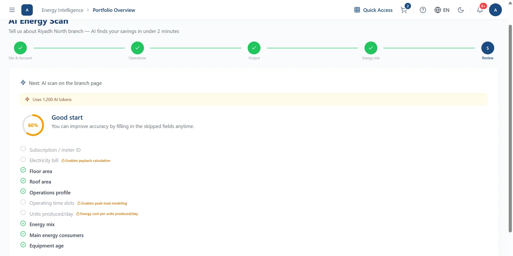This screenshot has width=513, height=256.
Task: Go to Site & Account step circle
Action: point(20,48)
